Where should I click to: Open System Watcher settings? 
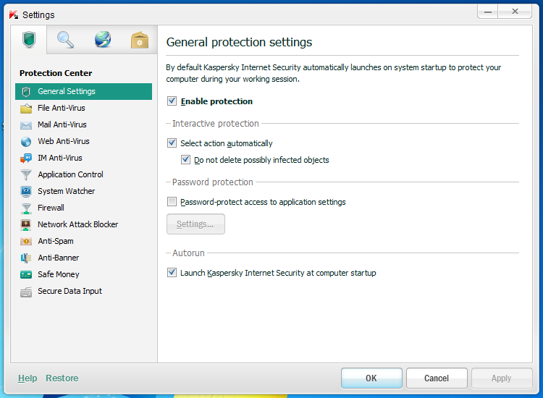pos(83,191)
